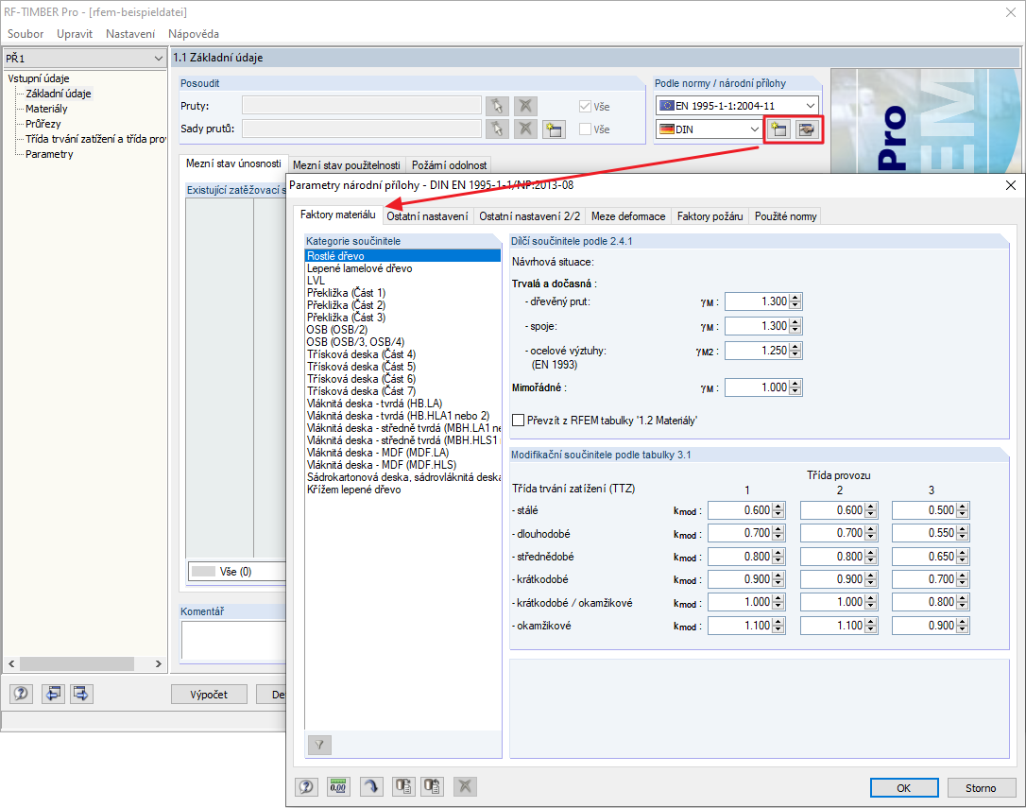Image resolution: width=1026 pixels, height=808 pixels.
Task: Open the Nastavení menu
Action: tap(130, 34)
